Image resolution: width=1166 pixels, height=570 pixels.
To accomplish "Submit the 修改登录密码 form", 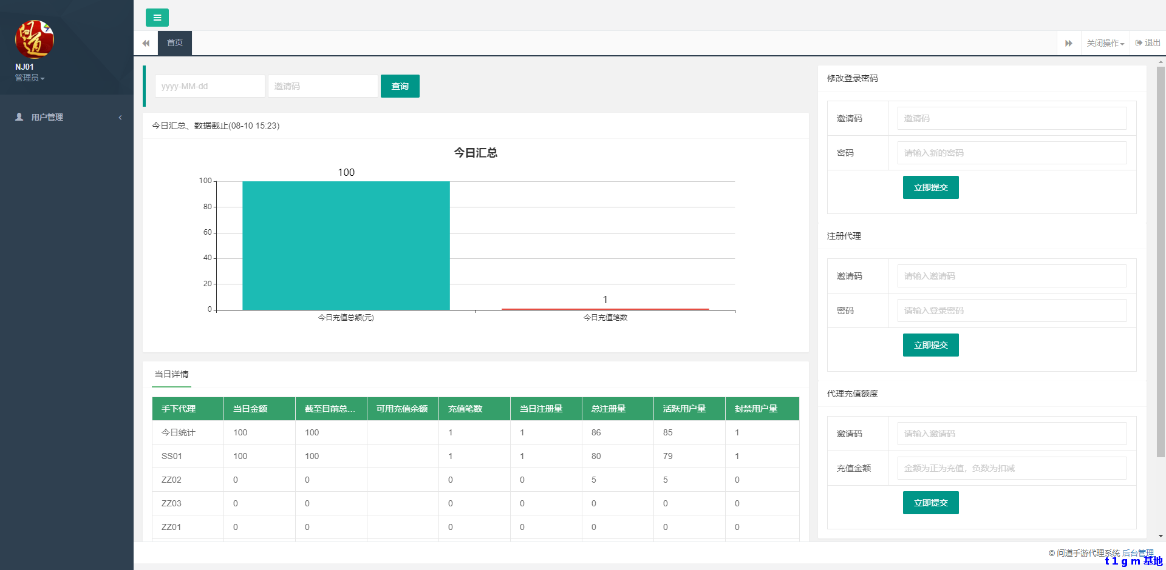I will (930, 187).
